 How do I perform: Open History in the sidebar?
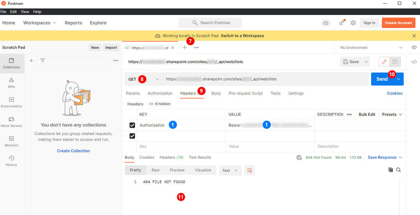[x=11, y=161]
